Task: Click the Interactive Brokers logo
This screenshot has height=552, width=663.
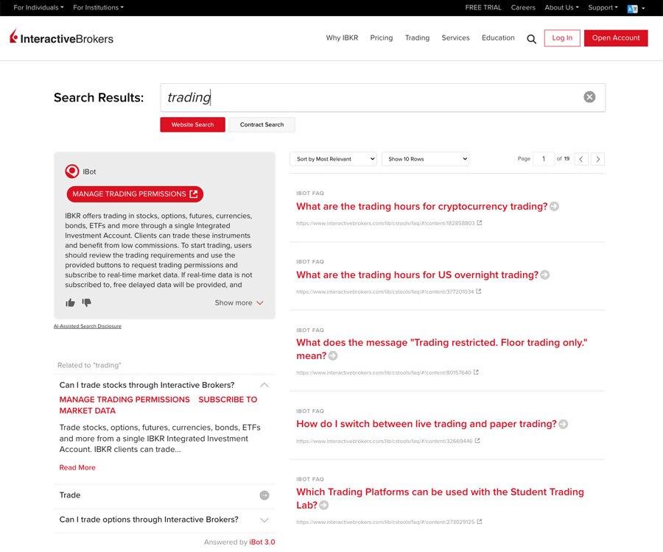Action: point(62,38)
